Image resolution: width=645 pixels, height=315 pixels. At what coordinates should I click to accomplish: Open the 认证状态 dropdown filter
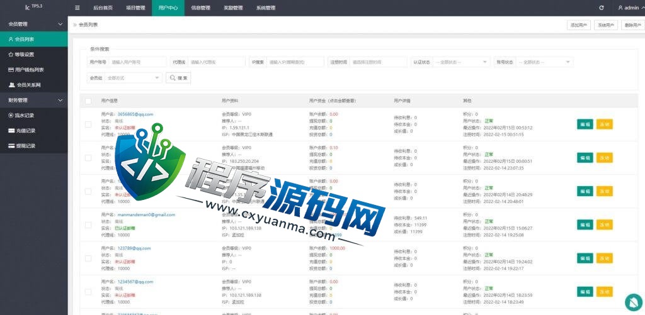[461, 62]
